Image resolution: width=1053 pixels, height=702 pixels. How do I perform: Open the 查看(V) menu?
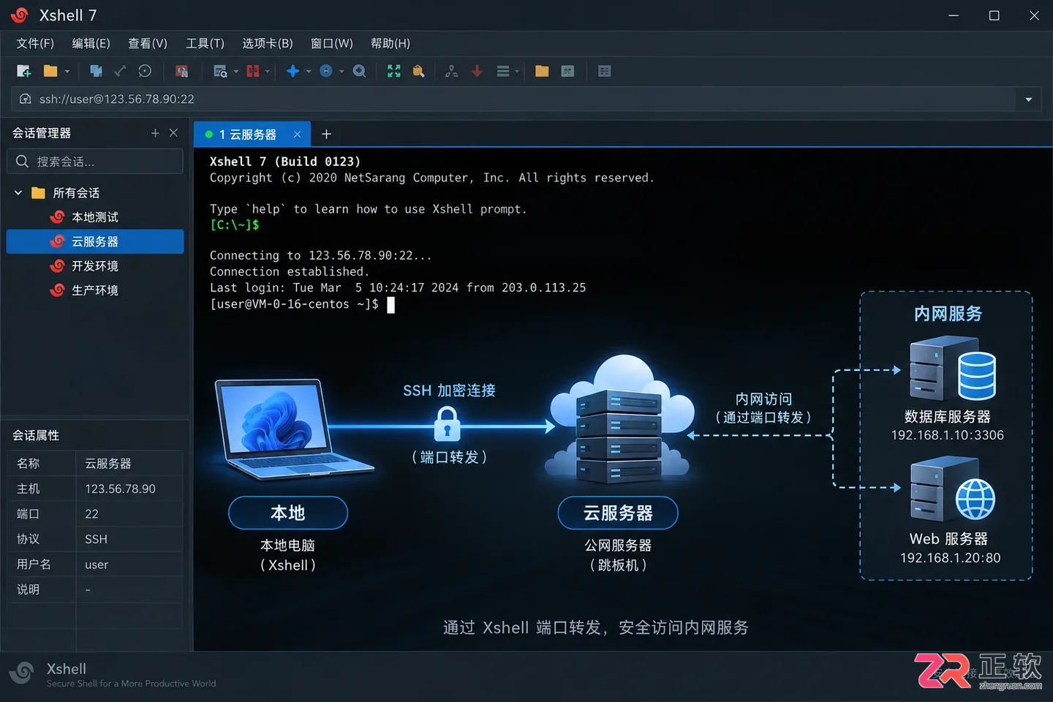point(148,43)
